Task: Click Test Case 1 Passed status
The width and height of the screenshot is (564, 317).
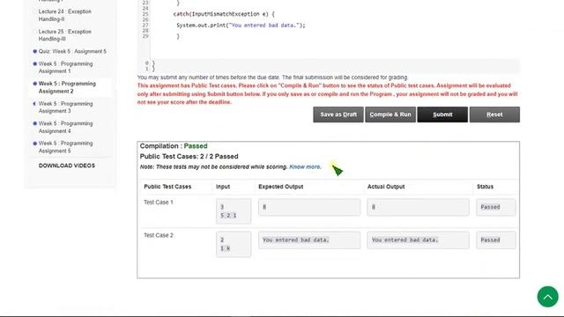Action: [495, 207]
